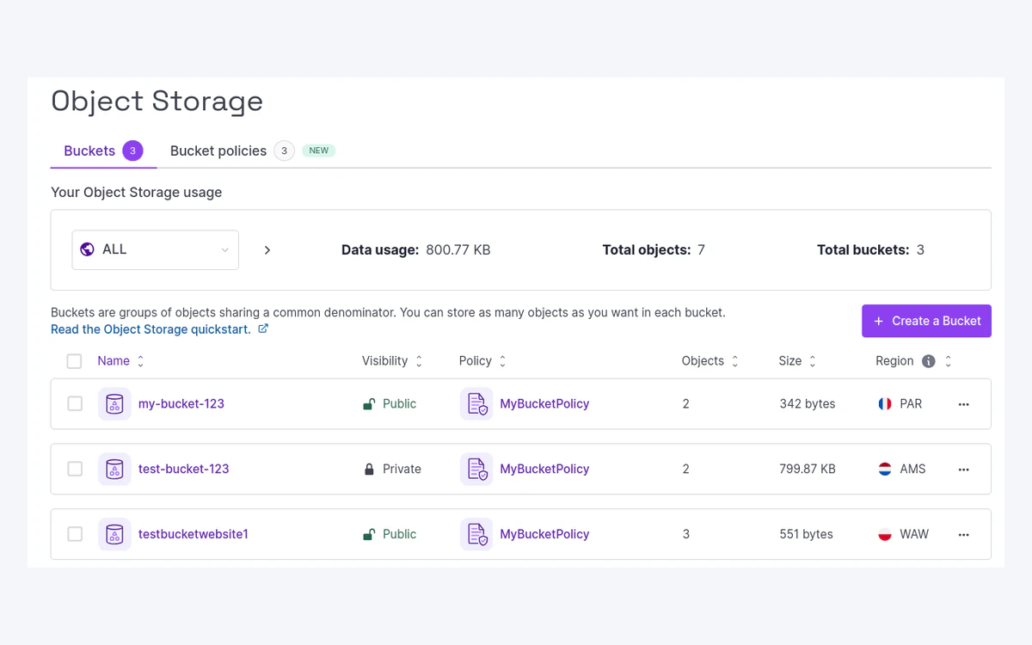Click the Region column header label
The height and width of the screenshot is (645, 1032).
click(894, 361)
